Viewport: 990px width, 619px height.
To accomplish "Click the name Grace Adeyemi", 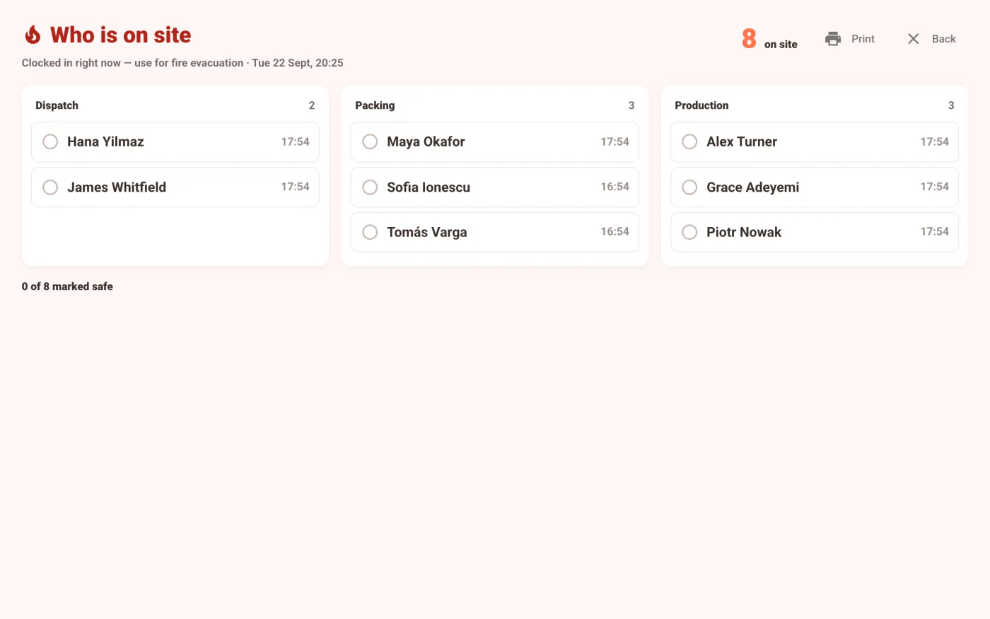I will click(752, 187).
